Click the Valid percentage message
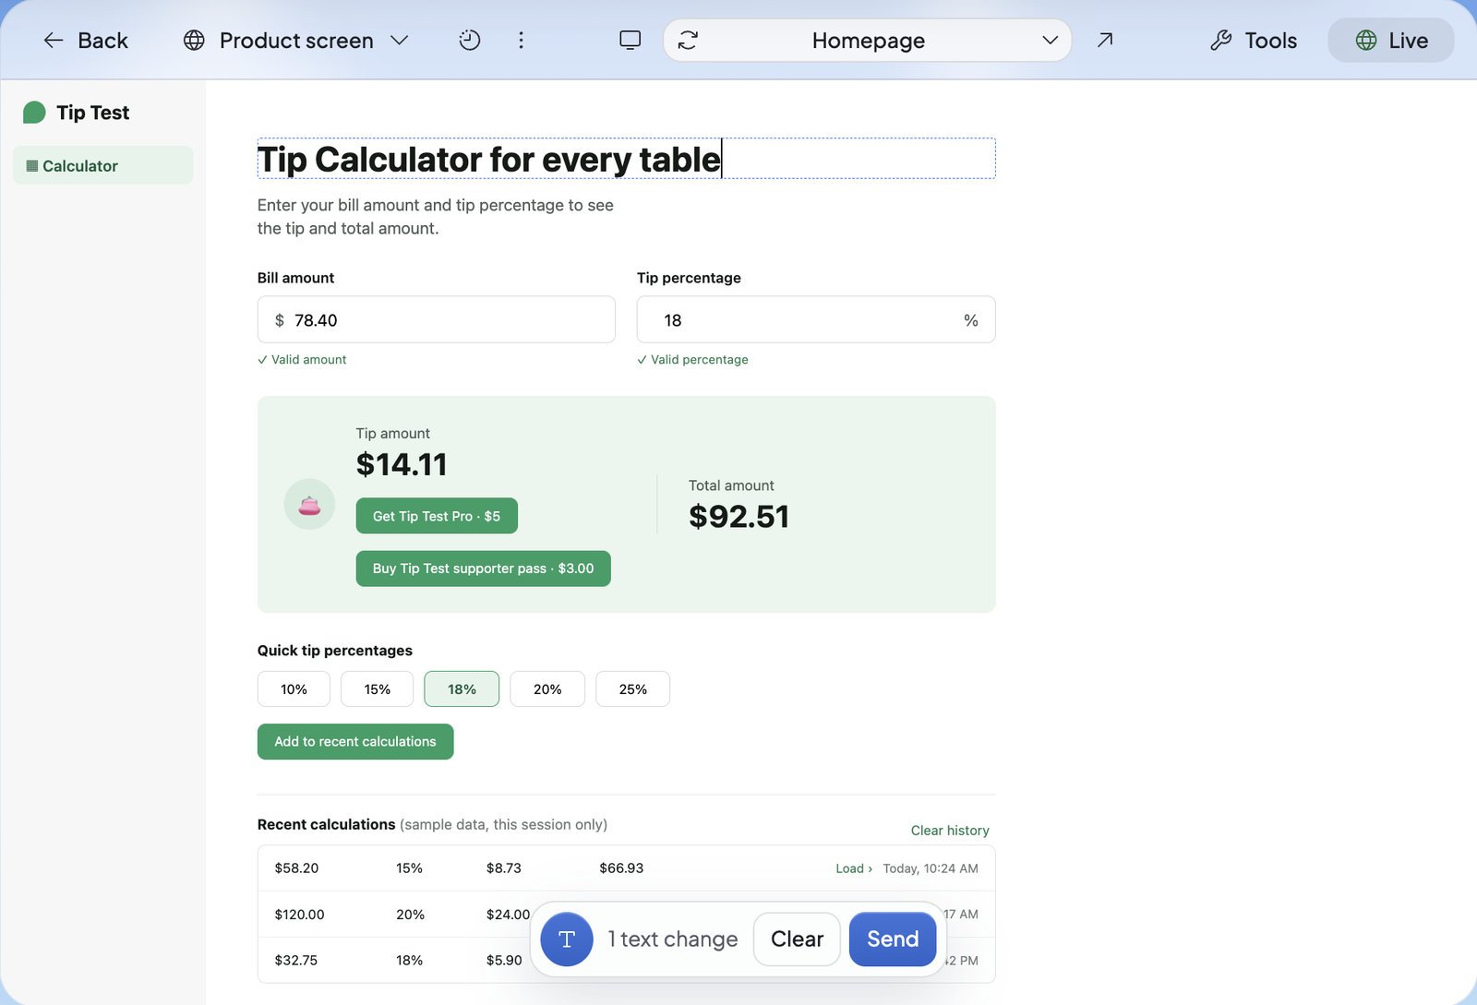1477x1005 pixels. [x=692, y=360]
